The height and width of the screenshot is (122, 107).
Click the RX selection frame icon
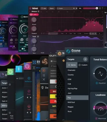[x=34, y=68]
